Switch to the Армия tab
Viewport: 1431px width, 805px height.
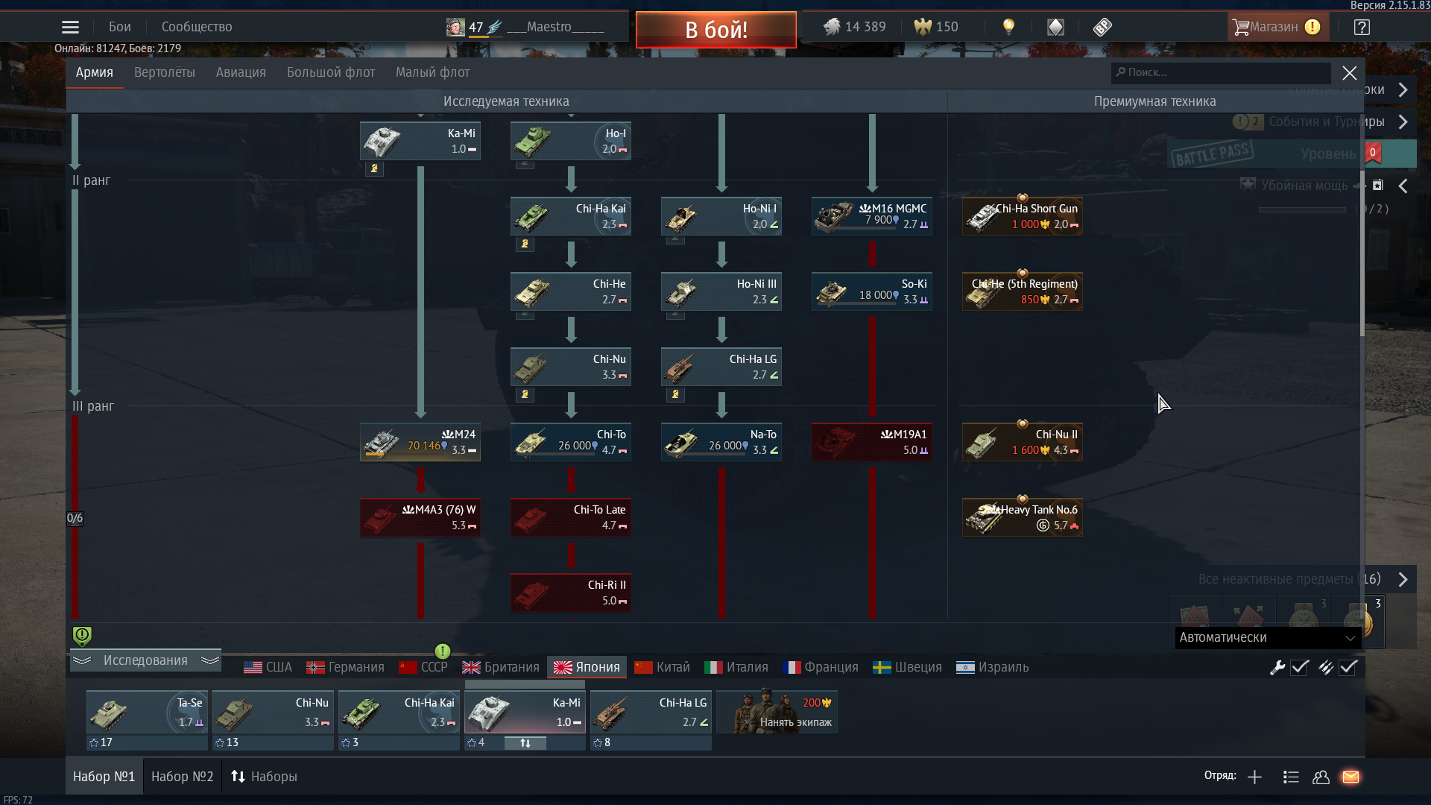(95, 72)
